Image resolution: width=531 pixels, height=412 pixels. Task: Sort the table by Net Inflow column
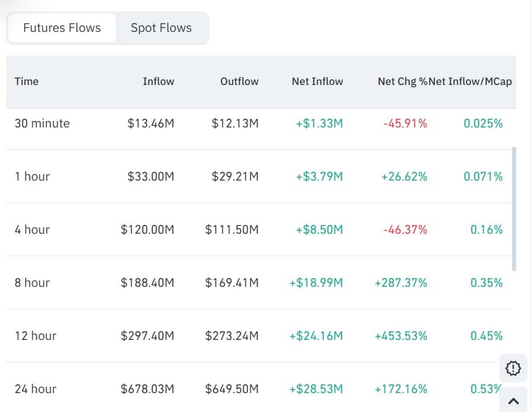[317, 81]
